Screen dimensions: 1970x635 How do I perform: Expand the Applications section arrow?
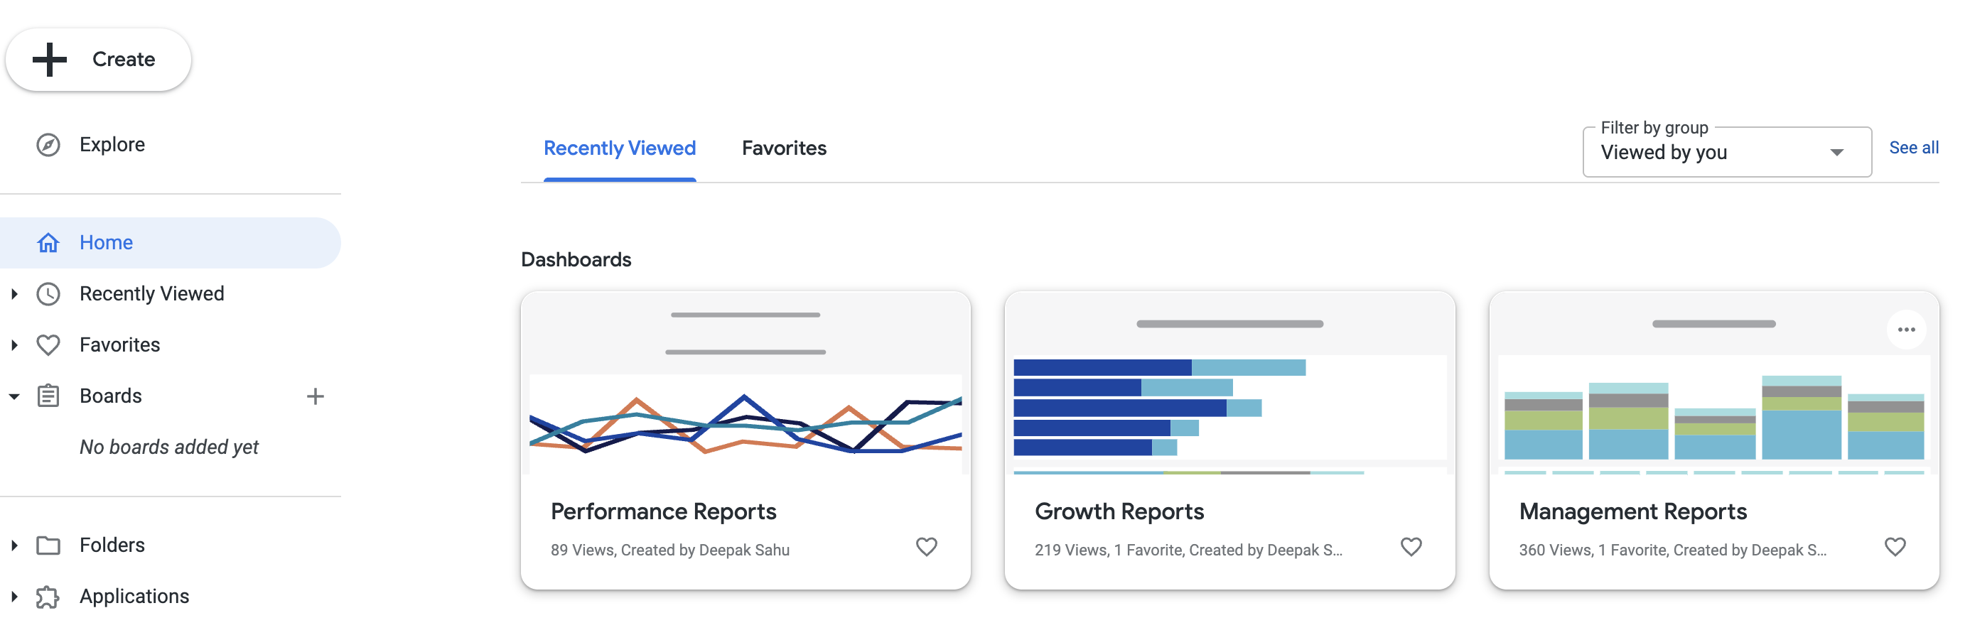click(x=14, y=596)
